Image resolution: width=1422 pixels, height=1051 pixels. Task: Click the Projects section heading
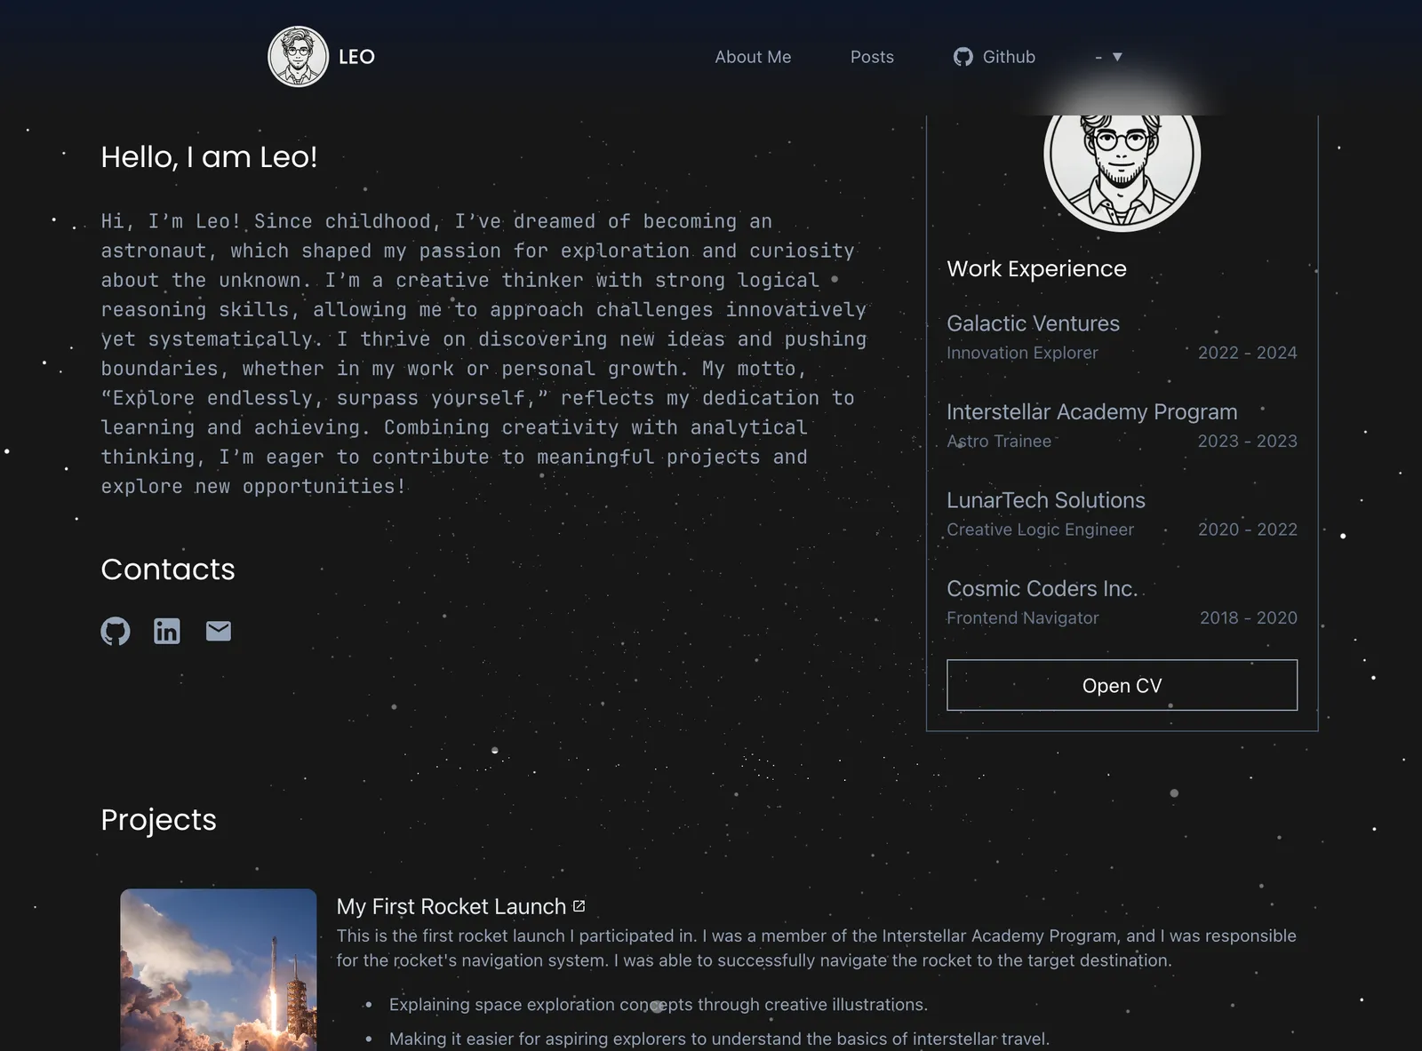(x=159, y=819)
